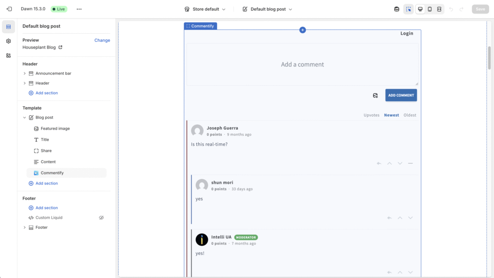This screenshot has height=278, width=494.
Task: Expand the Announcement bar section
Action: 25,73
